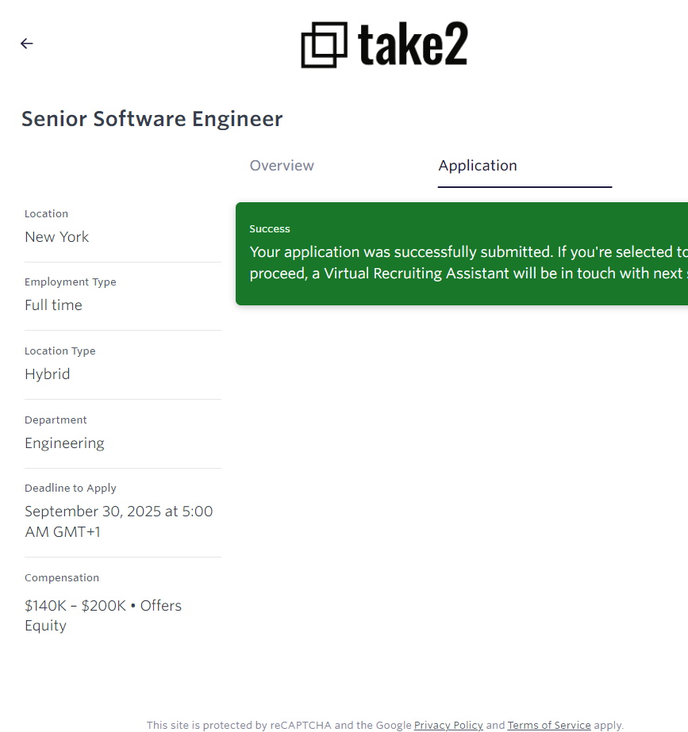The width and height of the screenshot is (688, 732).
Task: Switch to the Overview tab
Action: coord(282,166)
